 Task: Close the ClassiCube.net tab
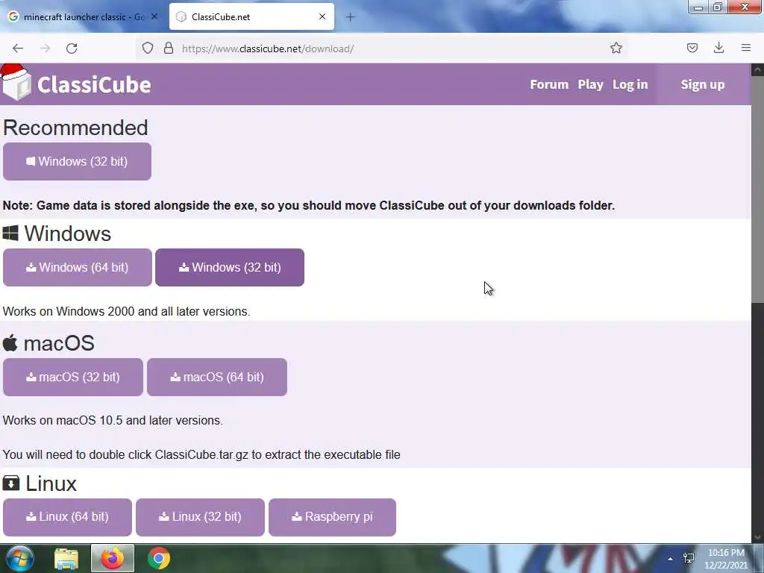322,16
